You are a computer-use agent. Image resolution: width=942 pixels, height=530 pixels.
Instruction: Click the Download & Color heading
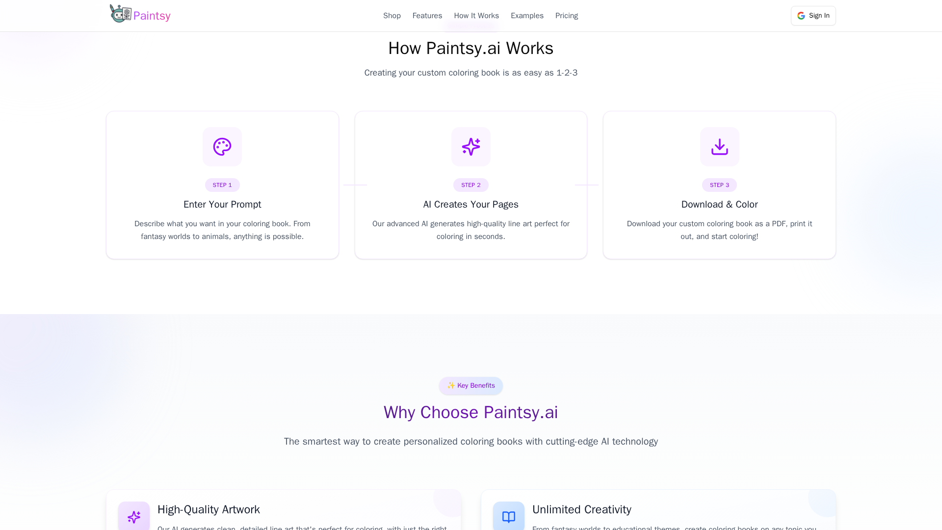click(x=719, y=204)
